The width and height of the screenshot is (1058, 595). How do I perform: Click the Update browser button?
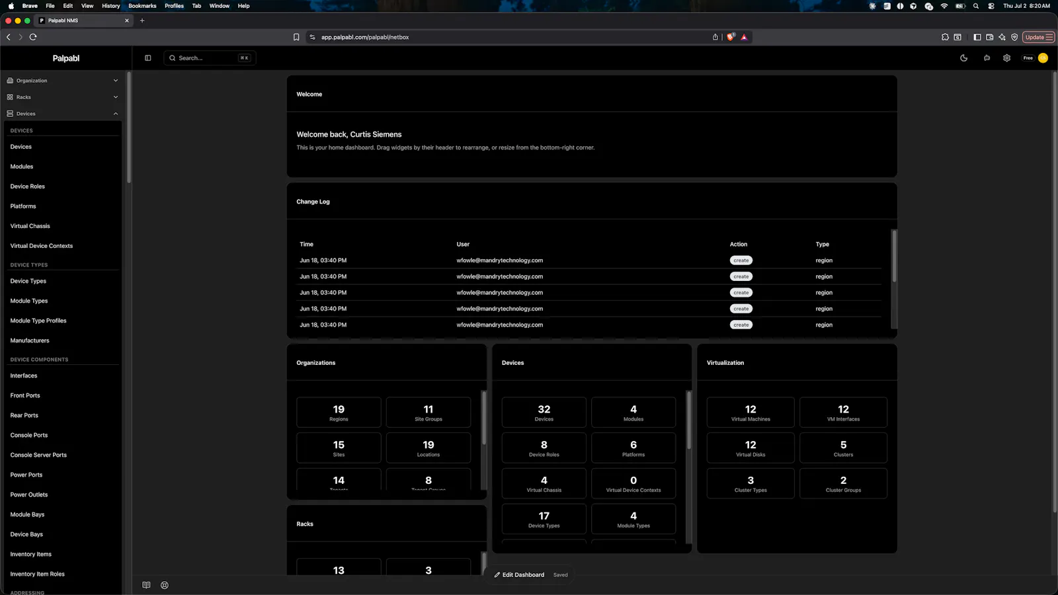point(1038,37)
